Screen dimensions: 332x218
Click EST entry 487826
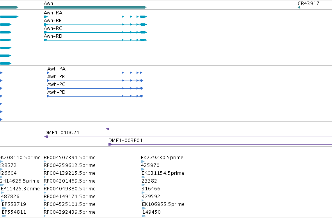coord(10,197)
